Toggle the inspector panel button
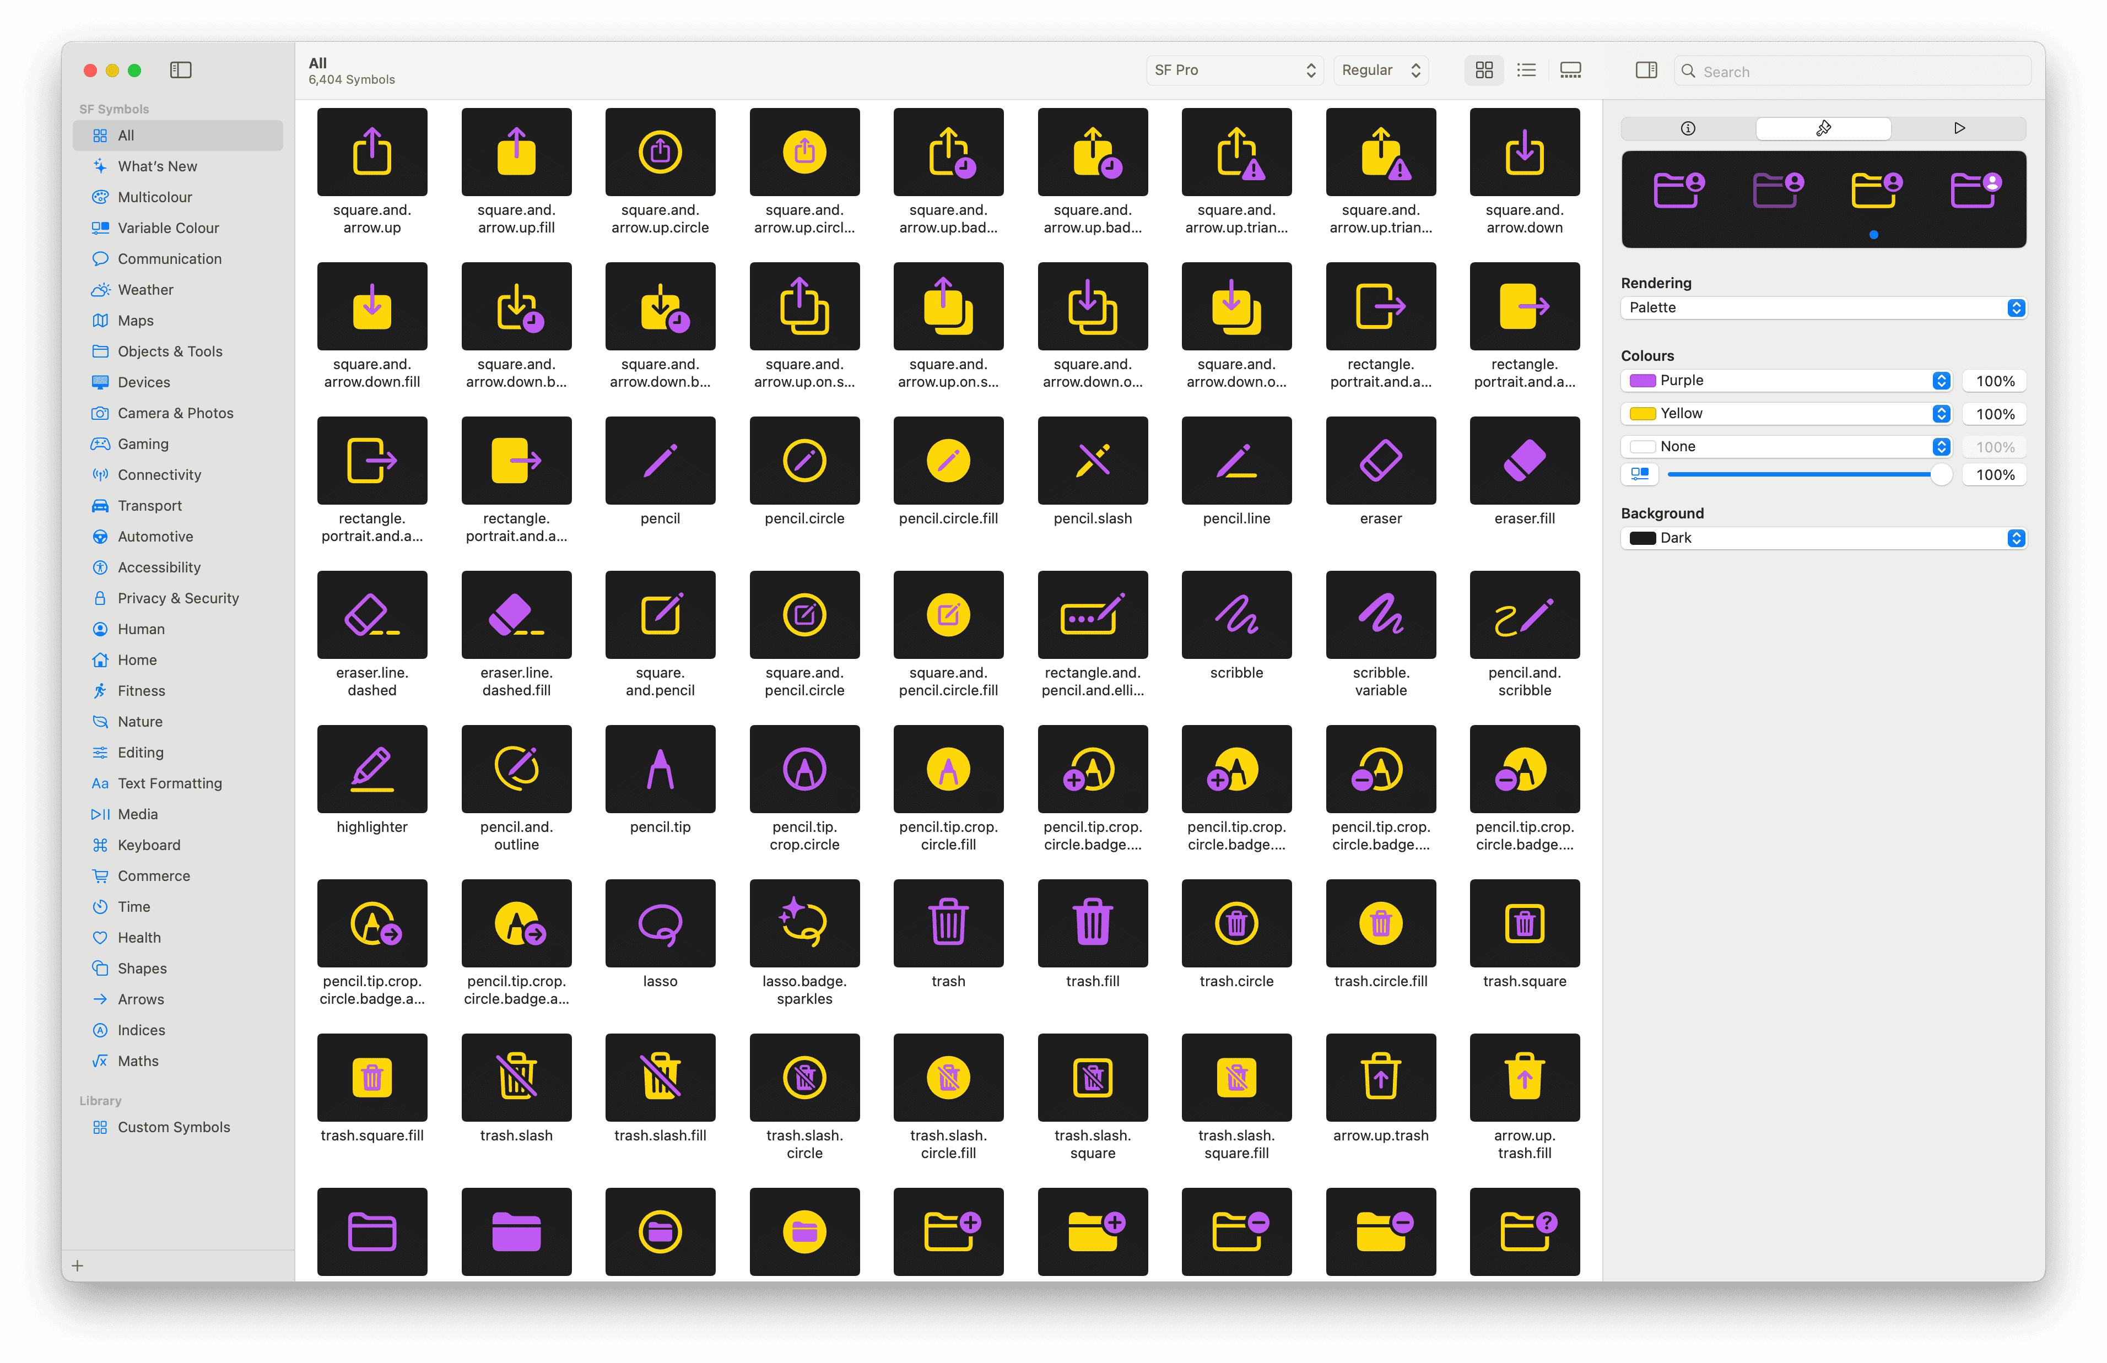 pyautogui.click(x=1645, y=70)
